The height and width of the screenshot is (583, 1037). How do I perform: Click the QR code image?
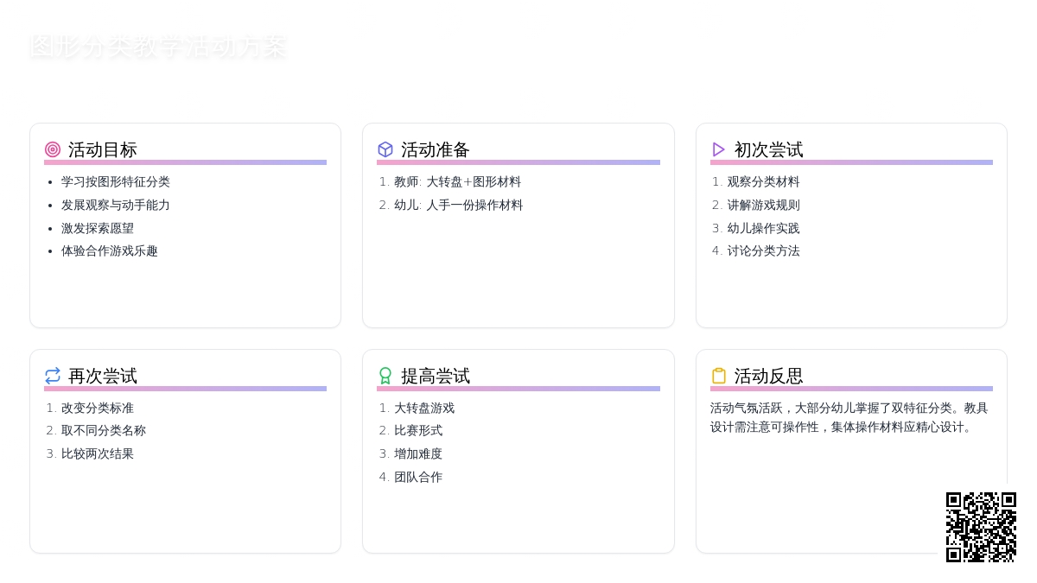981,527
